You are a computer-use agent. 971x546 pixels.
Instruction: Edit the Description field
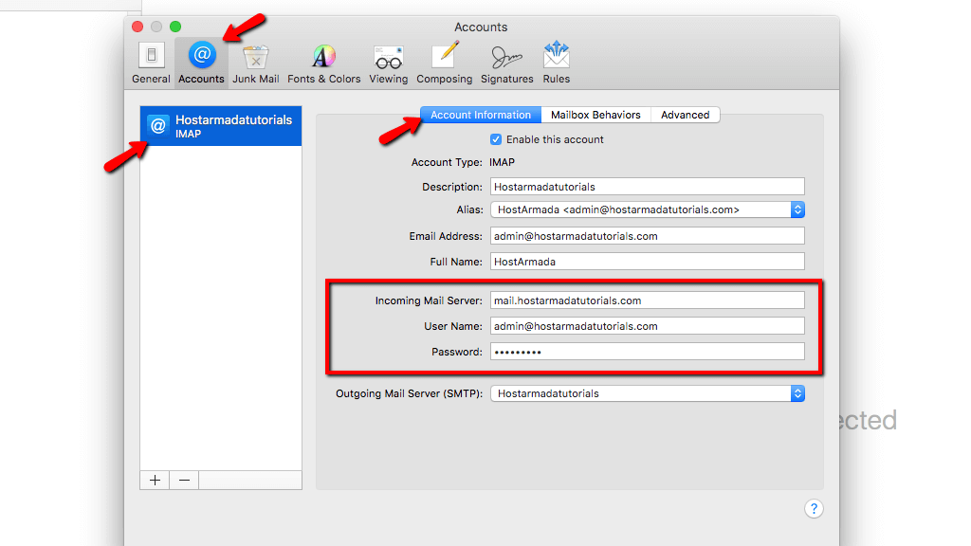(x=647, y=187)
